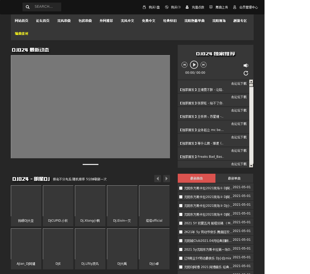Viewport: 310px width, 274px height.
Task: Click the carousel slide indicator bar
Action: 90,164
